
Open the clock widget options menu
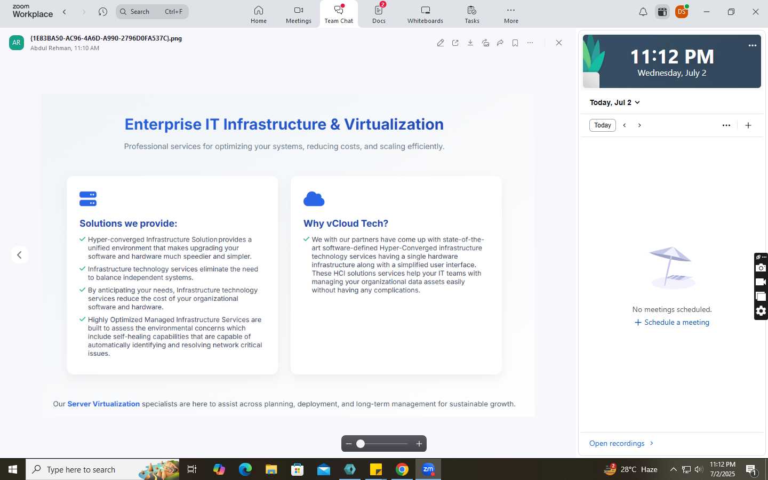point(753,45)
